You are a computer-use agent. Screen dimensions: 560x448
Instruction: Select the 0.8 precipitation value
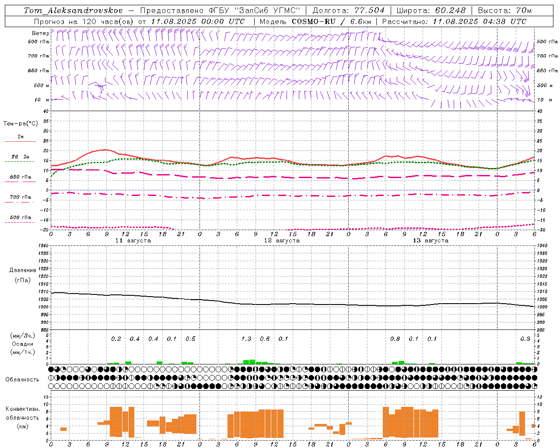(395, 339)
